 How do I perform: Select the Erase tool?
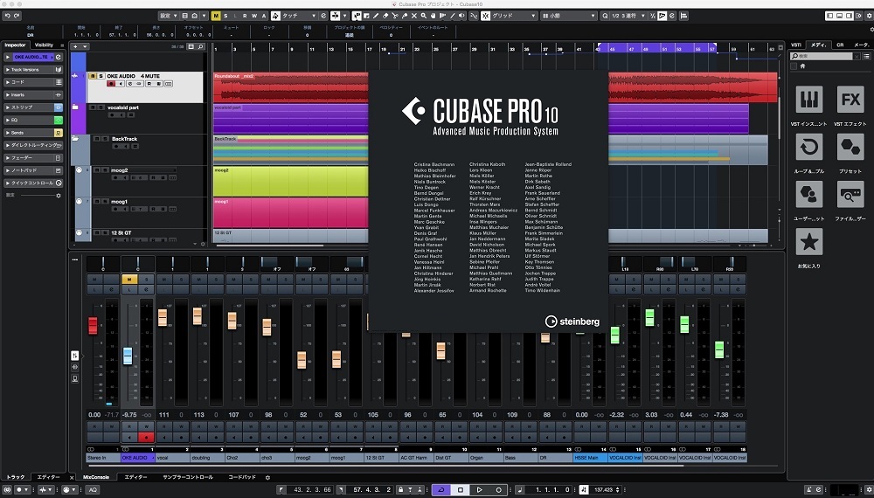[x=385, y=16]
